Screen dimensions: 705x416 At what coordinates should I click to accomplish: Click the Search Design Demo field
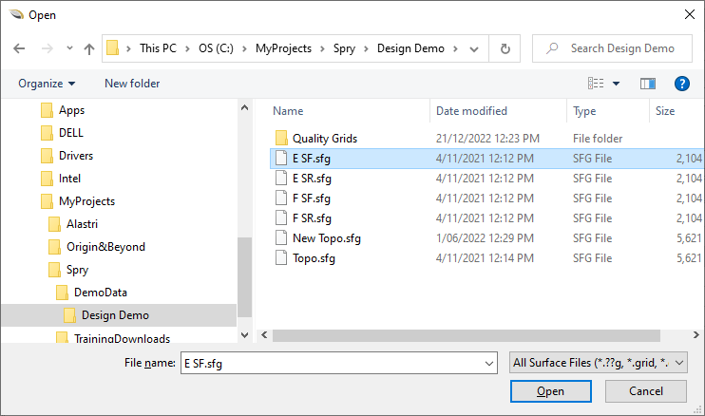click(x=612, y=48)
